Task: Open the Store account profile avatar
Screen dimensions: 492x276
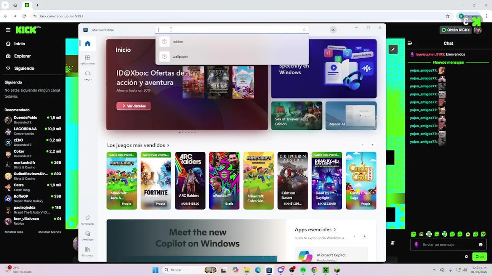Action: [x=333, y=30]
